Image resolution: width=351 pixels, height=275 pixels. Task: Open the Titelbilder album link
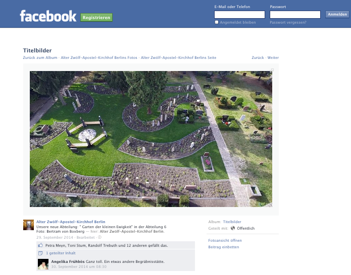coord(232,222)
